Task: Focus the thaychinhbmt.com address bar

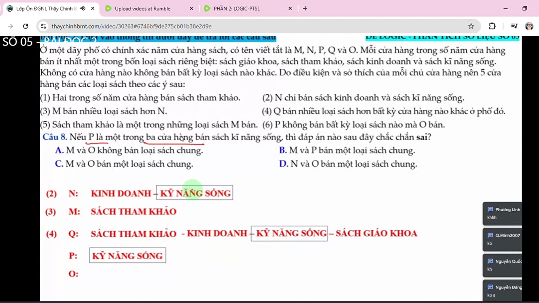Action: (x=253, y=26)
